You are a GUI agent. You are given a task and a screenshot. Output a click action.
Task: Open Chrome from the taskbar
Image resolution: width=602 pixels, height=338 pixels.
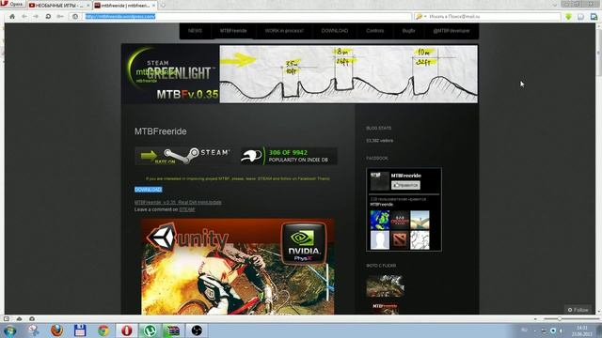point(103,330)
